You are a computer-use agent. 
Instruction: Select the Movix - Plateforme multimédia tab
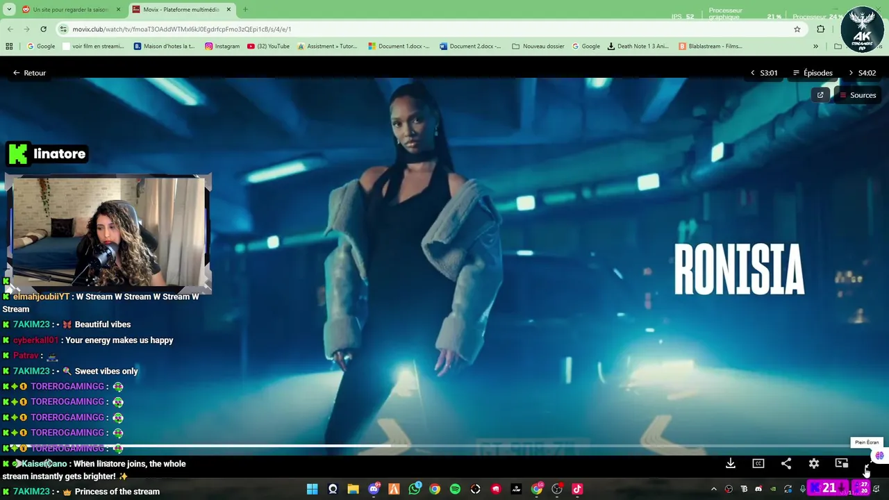[181, 10]
